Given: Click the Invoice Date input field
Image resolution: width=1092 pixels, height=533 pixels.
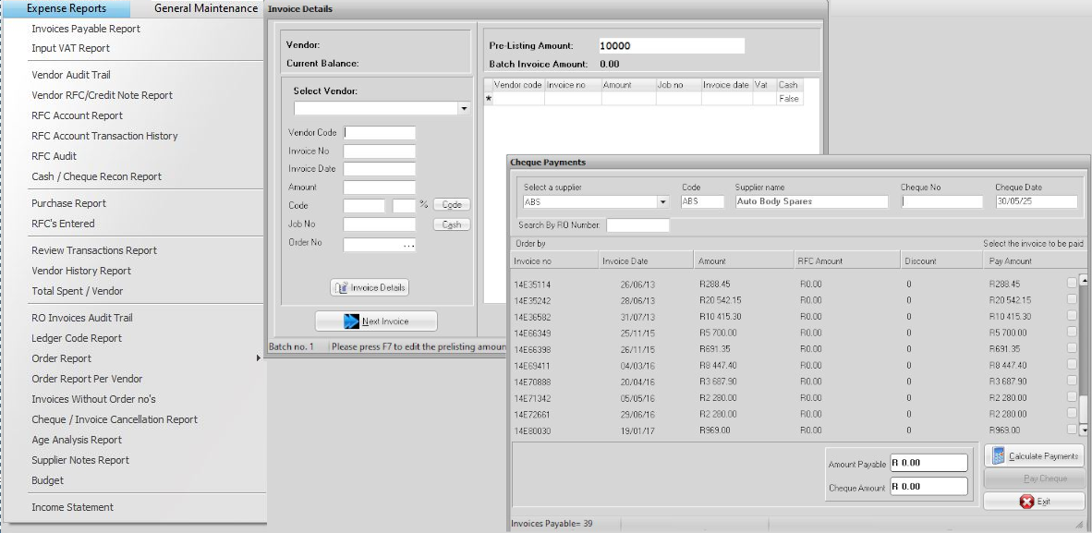Looking at the screenshot, I should pos(380,169).
